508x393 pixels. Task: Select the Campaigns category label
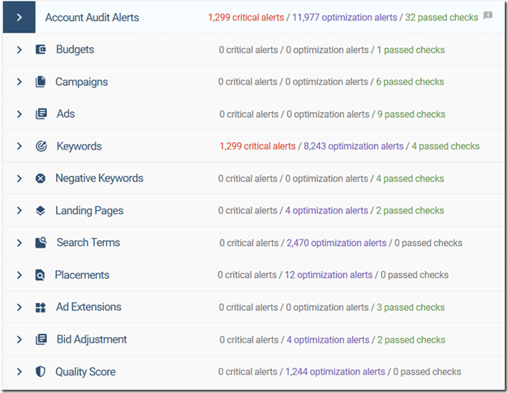(x=81, y=82)
